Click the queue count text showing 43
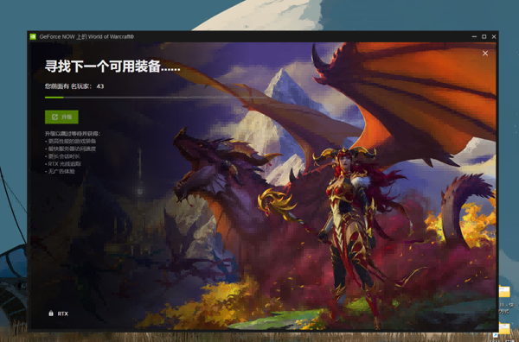This screenshot has height=342, width=519. click(x=74, y=86)
